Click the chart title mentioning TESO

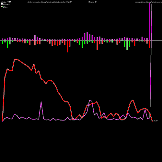(x=50, y=2)
